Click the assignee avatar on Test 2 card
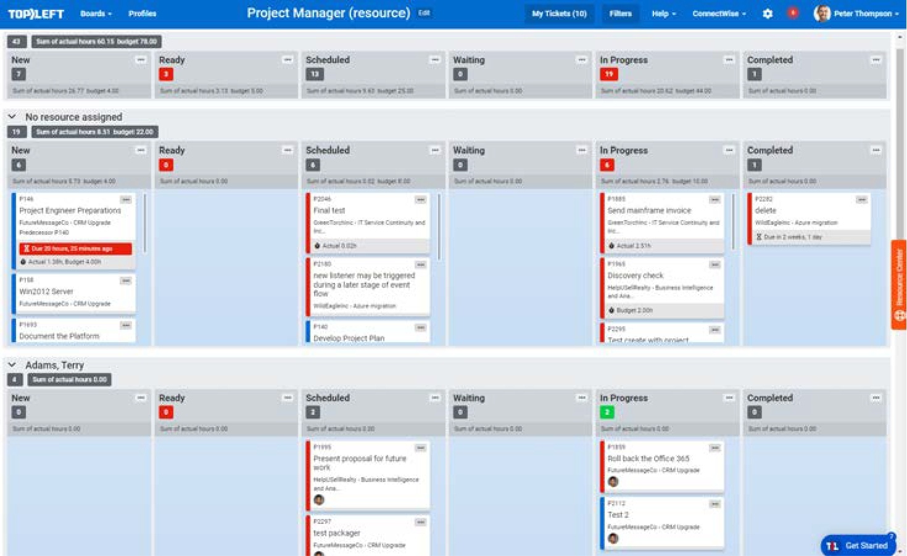 (613, 538)
